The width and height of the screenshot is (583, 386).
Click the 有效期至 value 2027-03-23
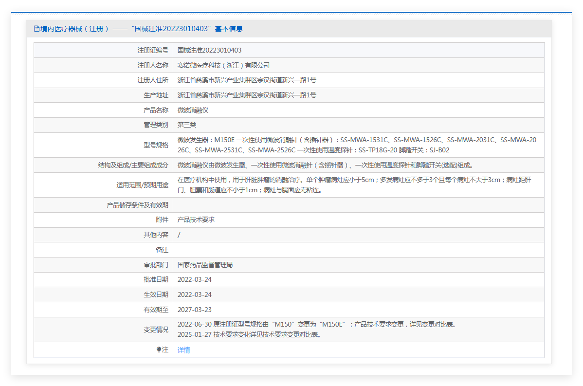(194, 310)
